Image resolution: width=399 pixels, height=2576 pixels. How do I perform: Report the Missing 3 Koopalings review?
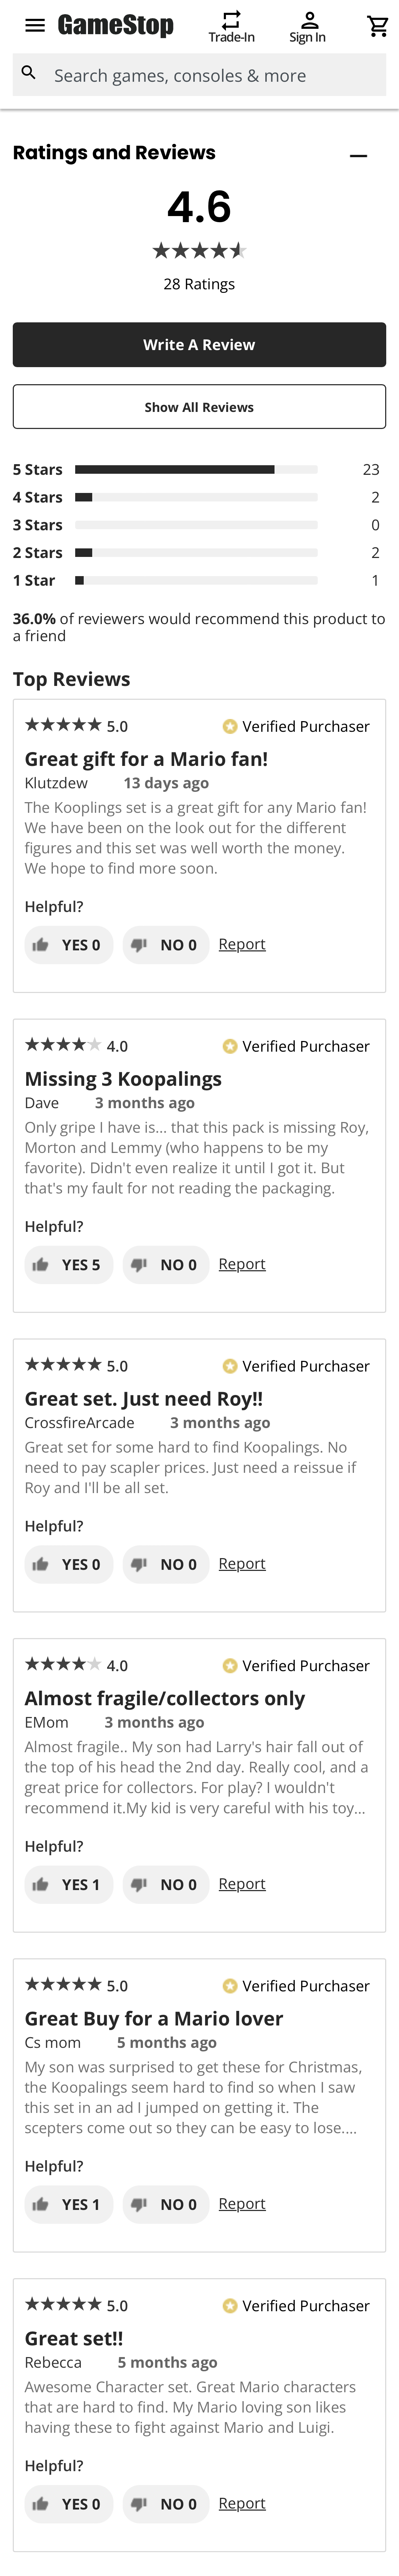click(x=242, y=1264)
